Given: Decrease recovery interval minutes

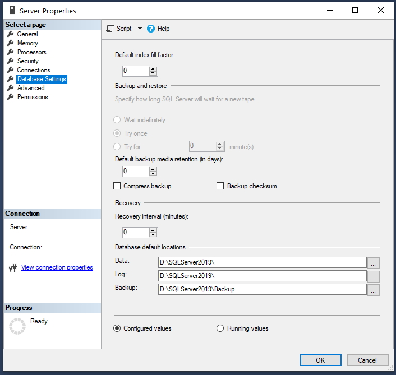Looking at the screenshot, I should coord(153,235).
